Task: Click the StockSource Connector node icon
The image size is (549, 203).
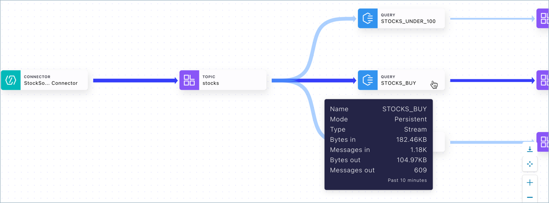Action: pyautogui.click(x=11, y=81)
